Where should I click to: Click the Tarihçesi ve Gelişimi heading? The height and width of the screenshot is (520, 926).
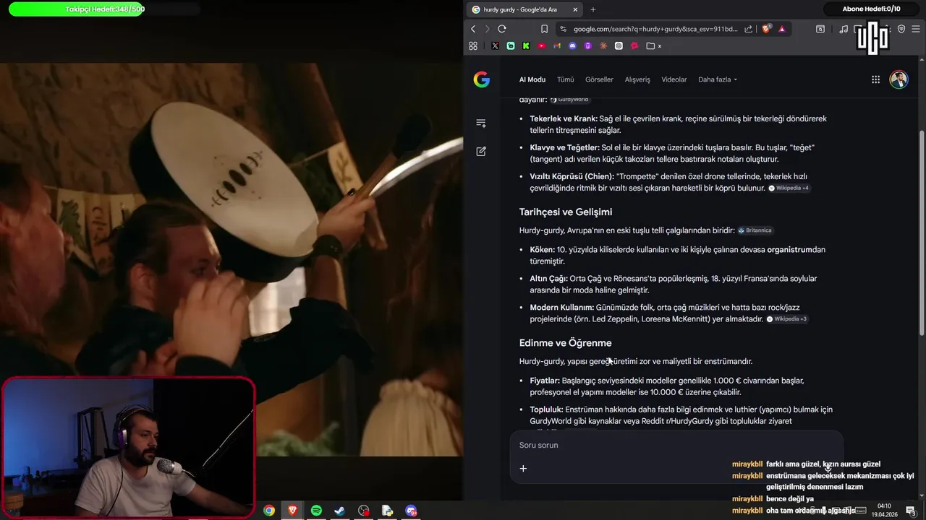click(566, 212)
